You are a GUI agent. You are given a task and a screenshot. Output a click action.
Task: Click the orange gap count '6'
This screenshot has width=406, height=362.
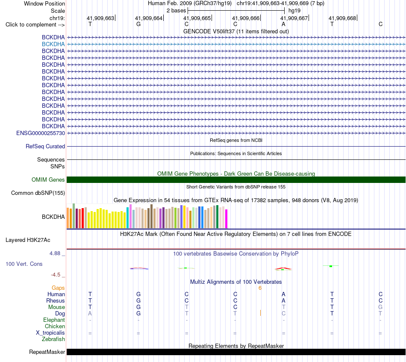click(x=260, y=288)
